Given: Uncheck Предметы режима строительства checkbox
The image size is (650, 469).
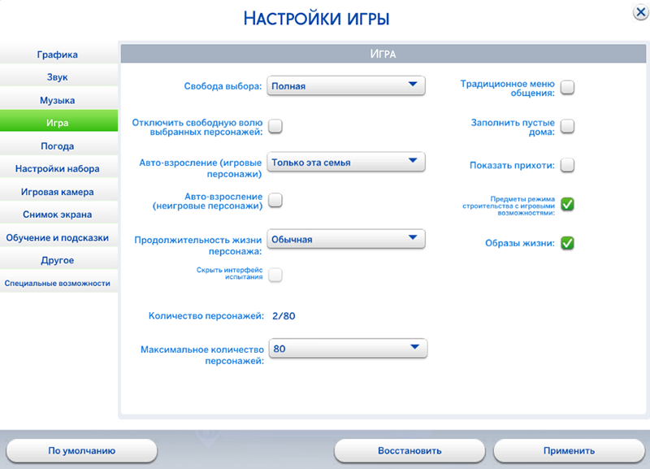Looking at the screenshot, I should point(567,205).
